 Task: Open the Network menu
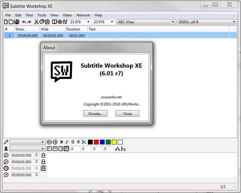coord(83,15)
